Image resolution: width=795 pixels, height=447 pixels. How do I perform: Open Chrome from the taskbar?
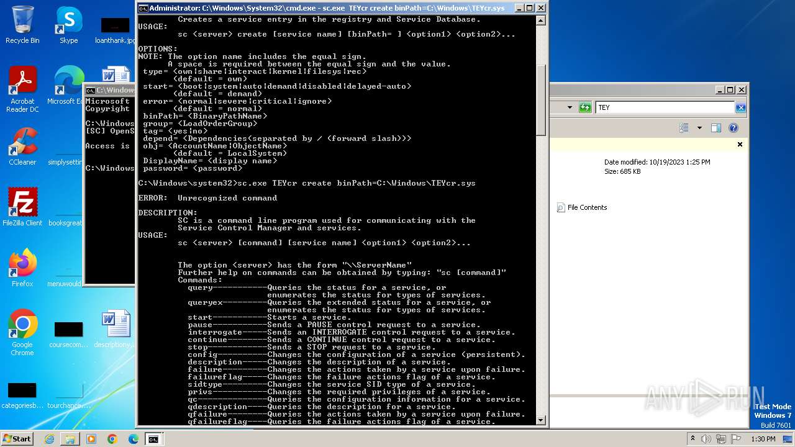[112, 439]
